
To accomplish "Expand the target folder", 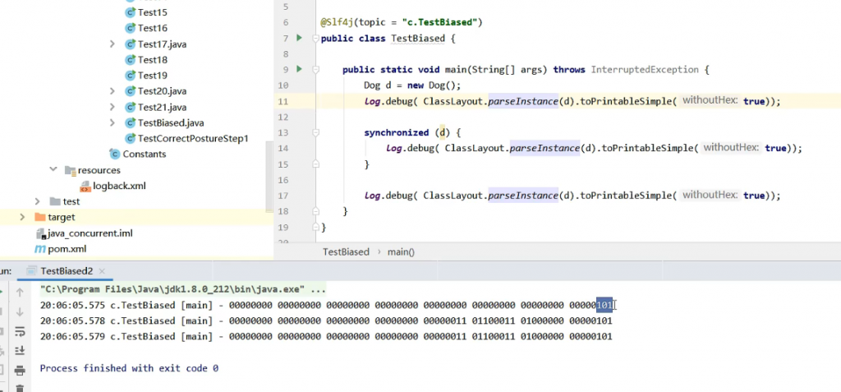I will [22, 217].
